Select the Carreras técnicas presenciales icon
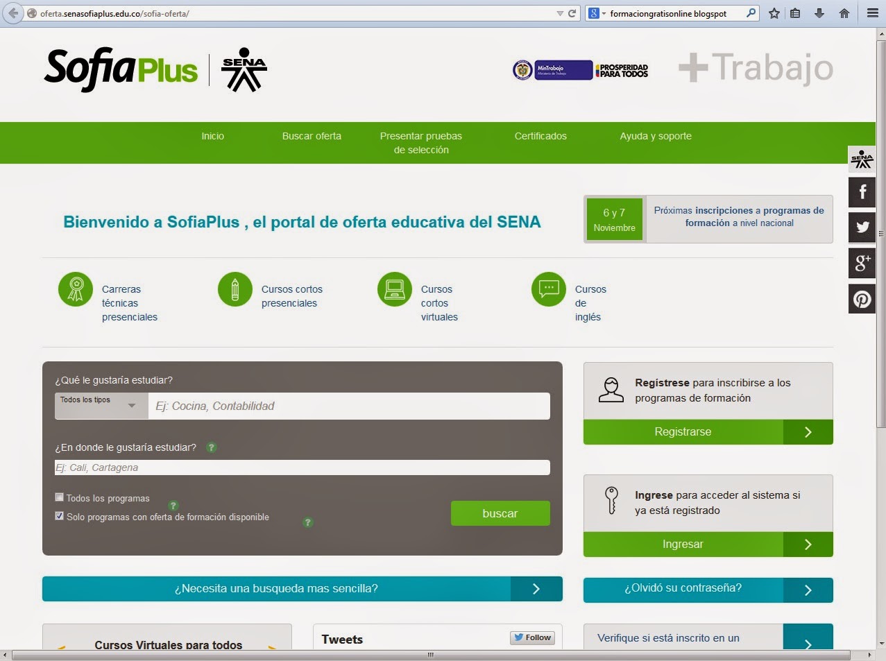Image resolution: width=886 pixels, height=661 pixels. 75,289
